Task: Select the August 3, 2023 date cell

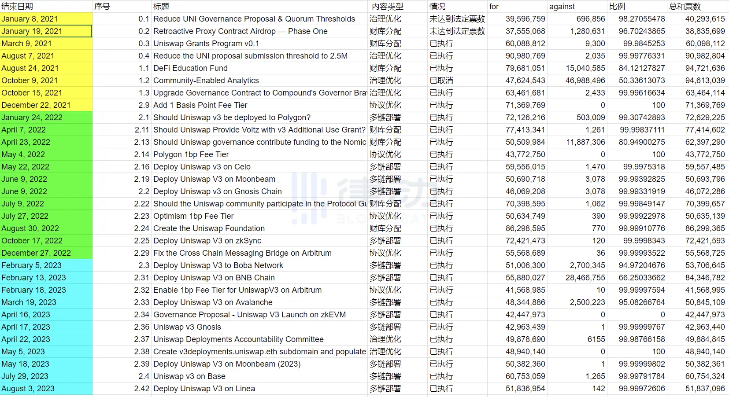Action: tap(46, 389)
